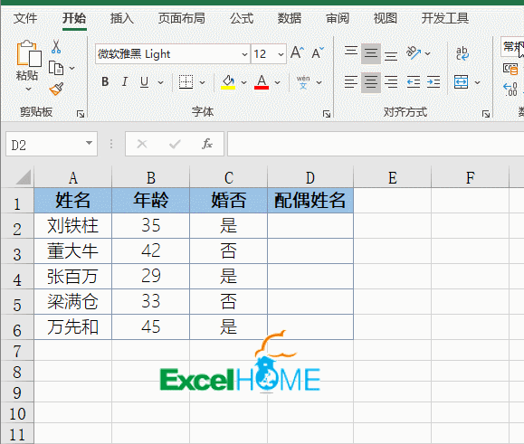Open font group dialog launcher
This screenshot has width=524, height=444.
pyautogui.click(x=327, y=114)
